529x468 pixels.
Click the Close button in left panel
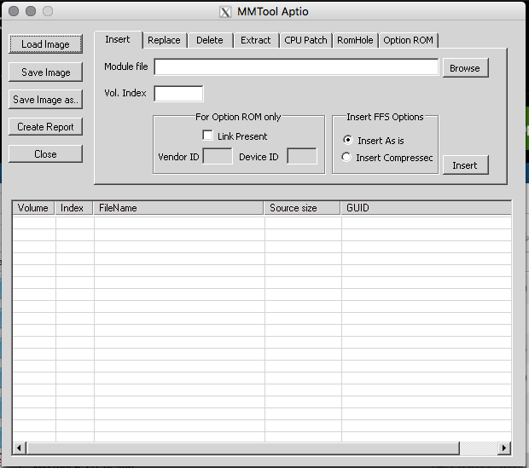[x=45, y=154]
